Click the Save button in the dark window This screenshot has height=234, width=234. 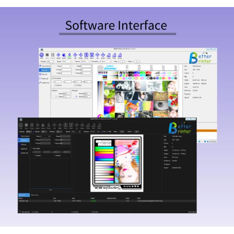click(50, 190)
